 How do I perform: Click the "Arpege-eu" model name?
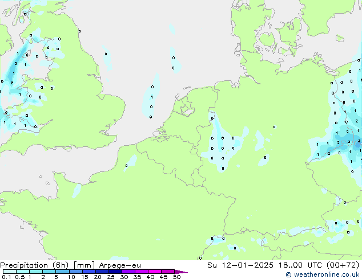point(120,265)
